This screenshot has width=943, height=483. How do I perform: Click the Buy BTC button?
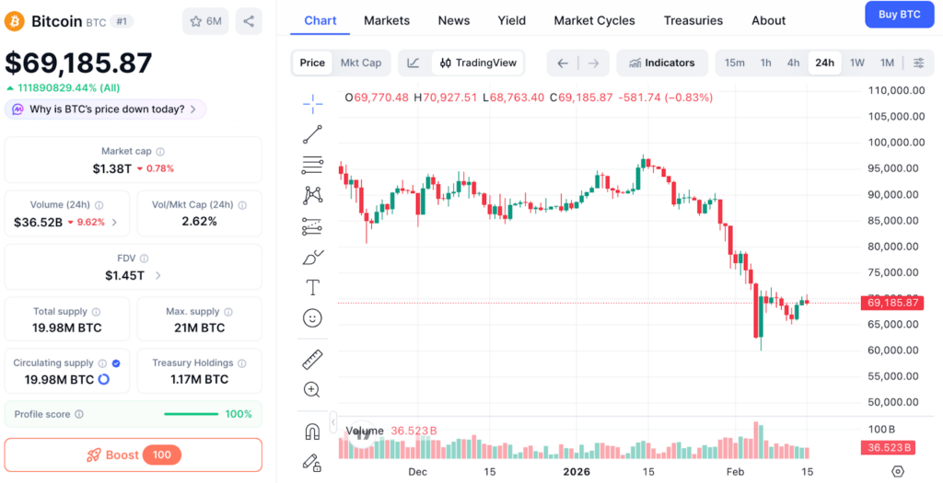pyautogui.click(x=899, y=15)
